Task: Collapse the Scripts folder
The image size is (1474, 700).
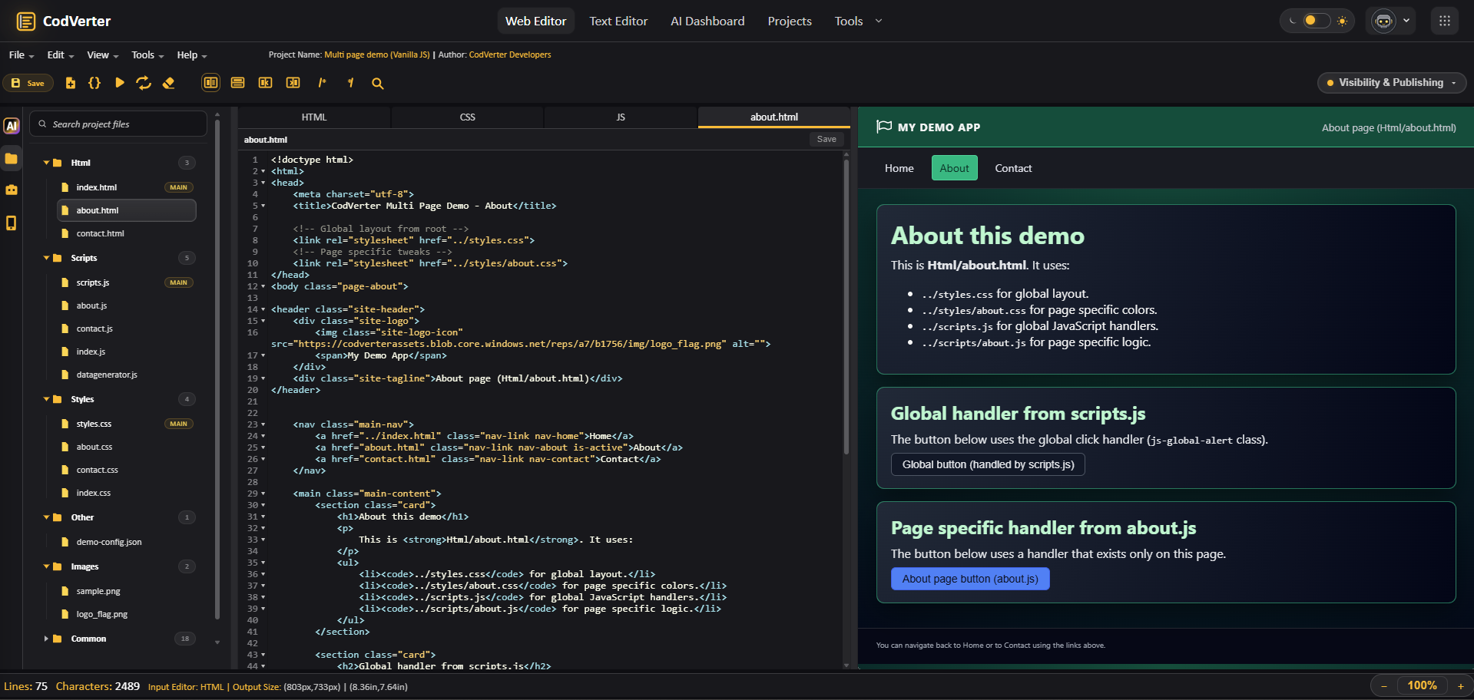Action: coord(46,258)
